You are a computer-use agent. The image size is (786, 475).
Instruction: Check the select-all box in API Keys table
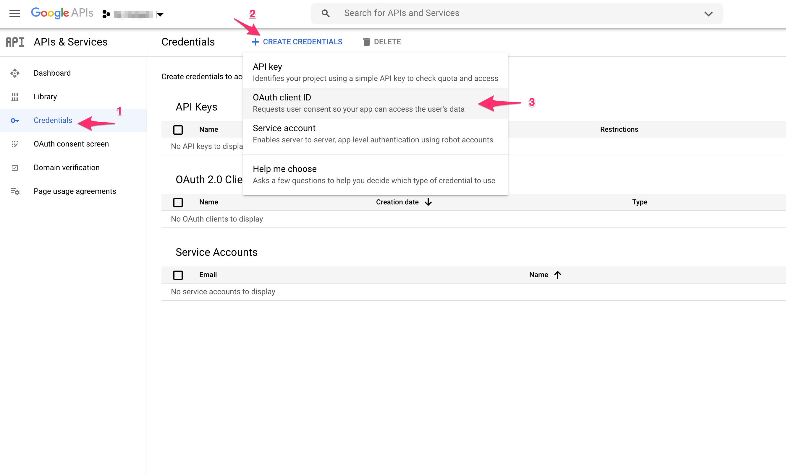[178, 130]
